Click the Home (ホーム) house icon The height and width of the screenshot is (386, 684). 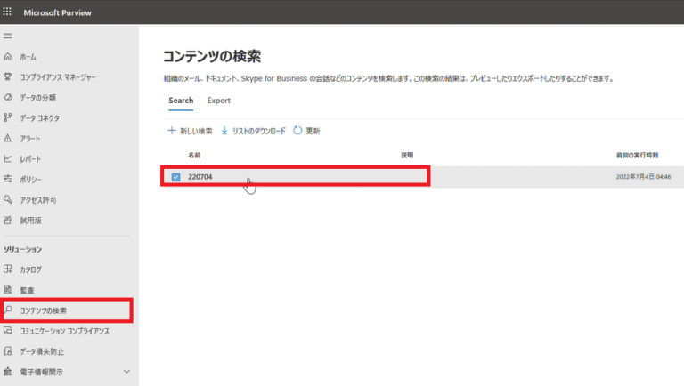[x=8, y=56]
